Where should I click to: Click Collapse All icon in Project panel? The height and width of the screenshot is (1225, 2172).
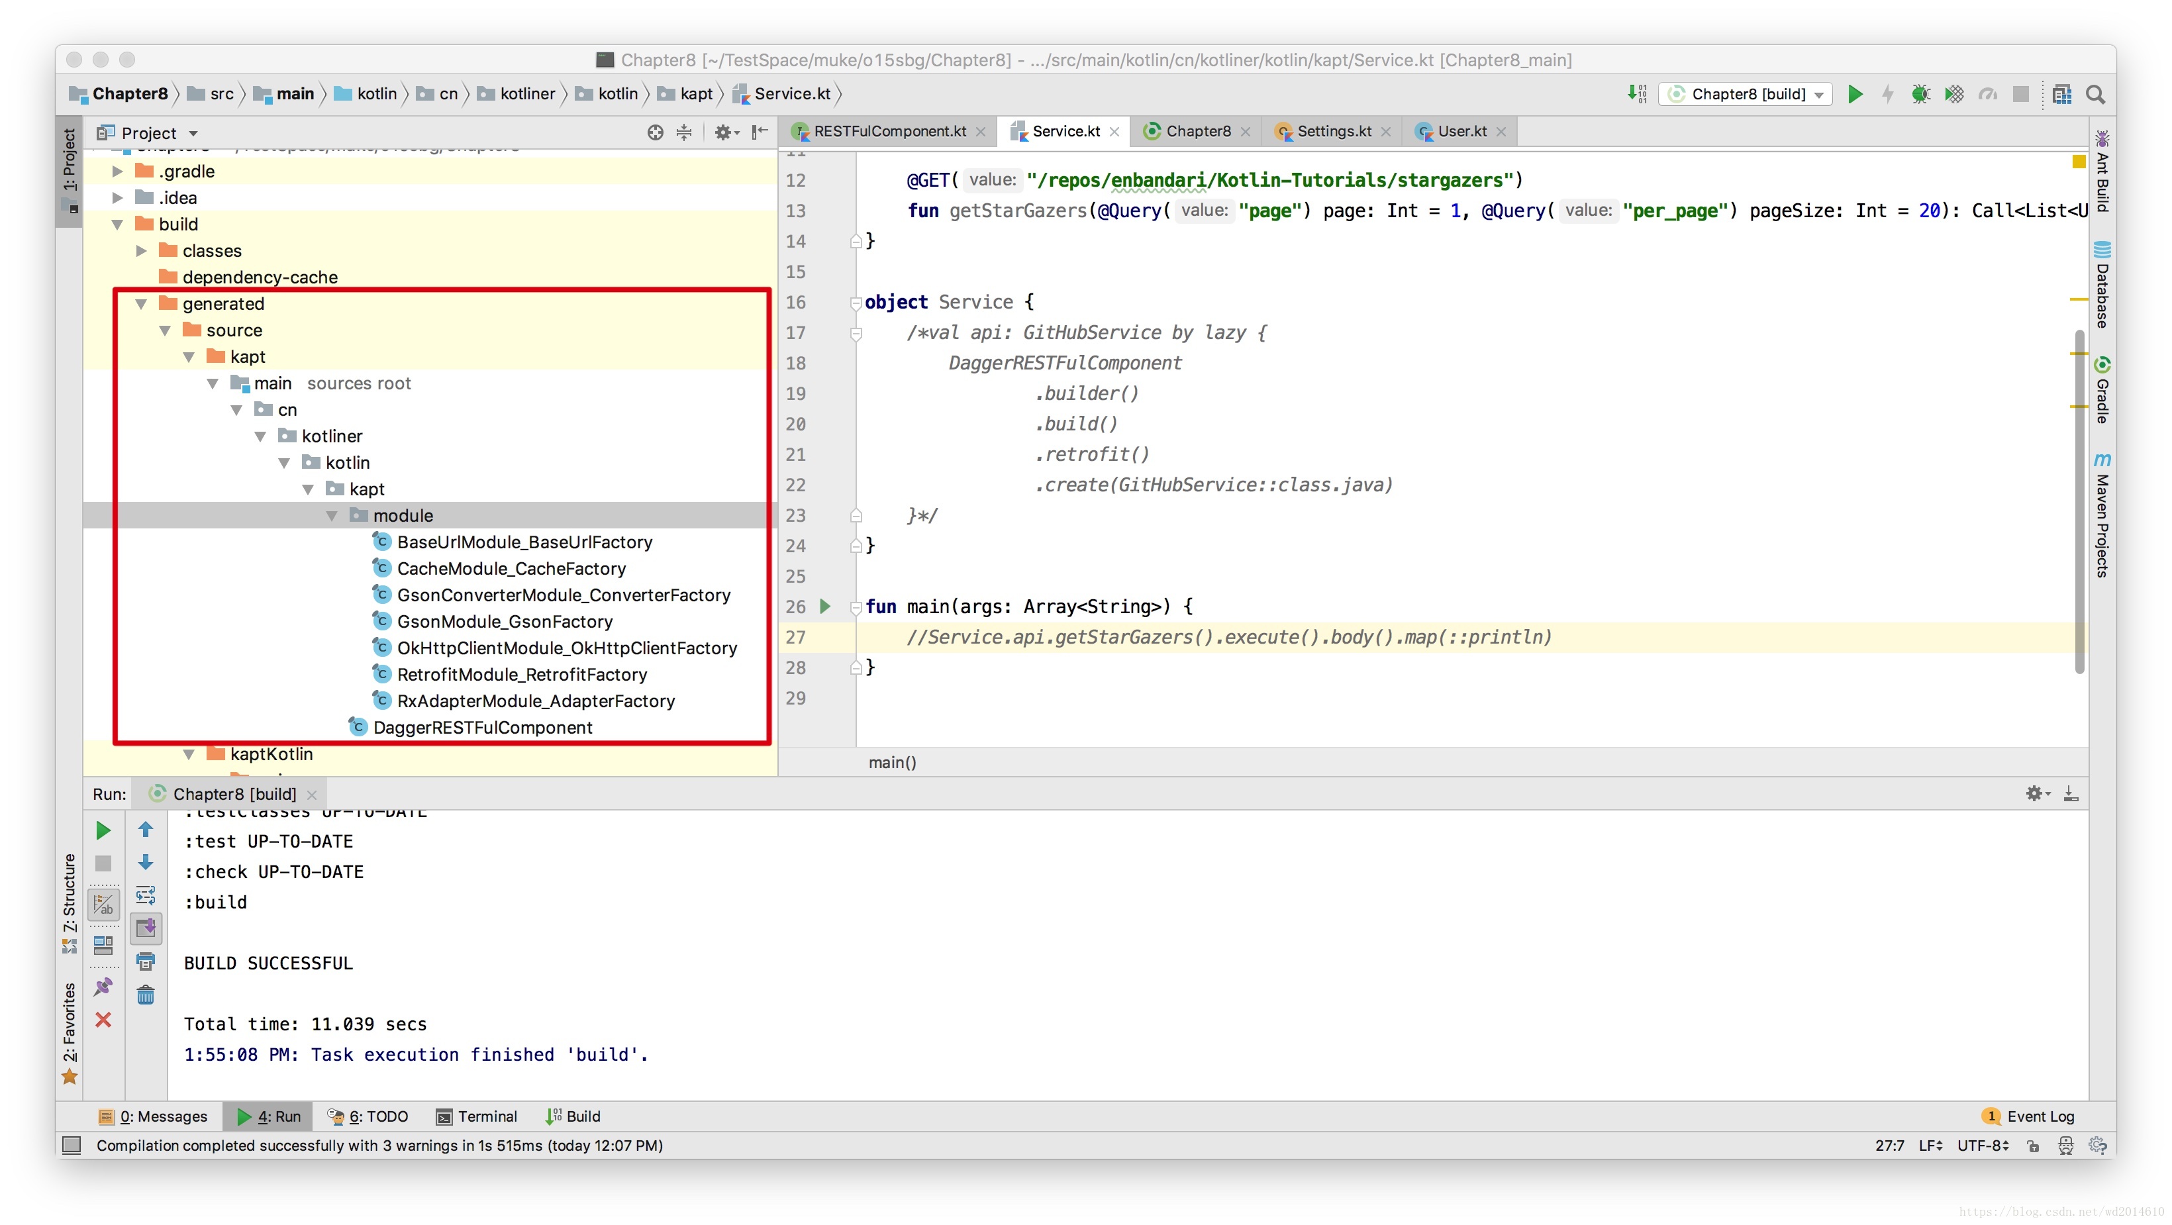(x=684, y=132)
